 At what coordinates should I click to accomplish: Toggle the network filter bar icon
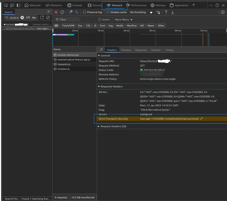70,12
